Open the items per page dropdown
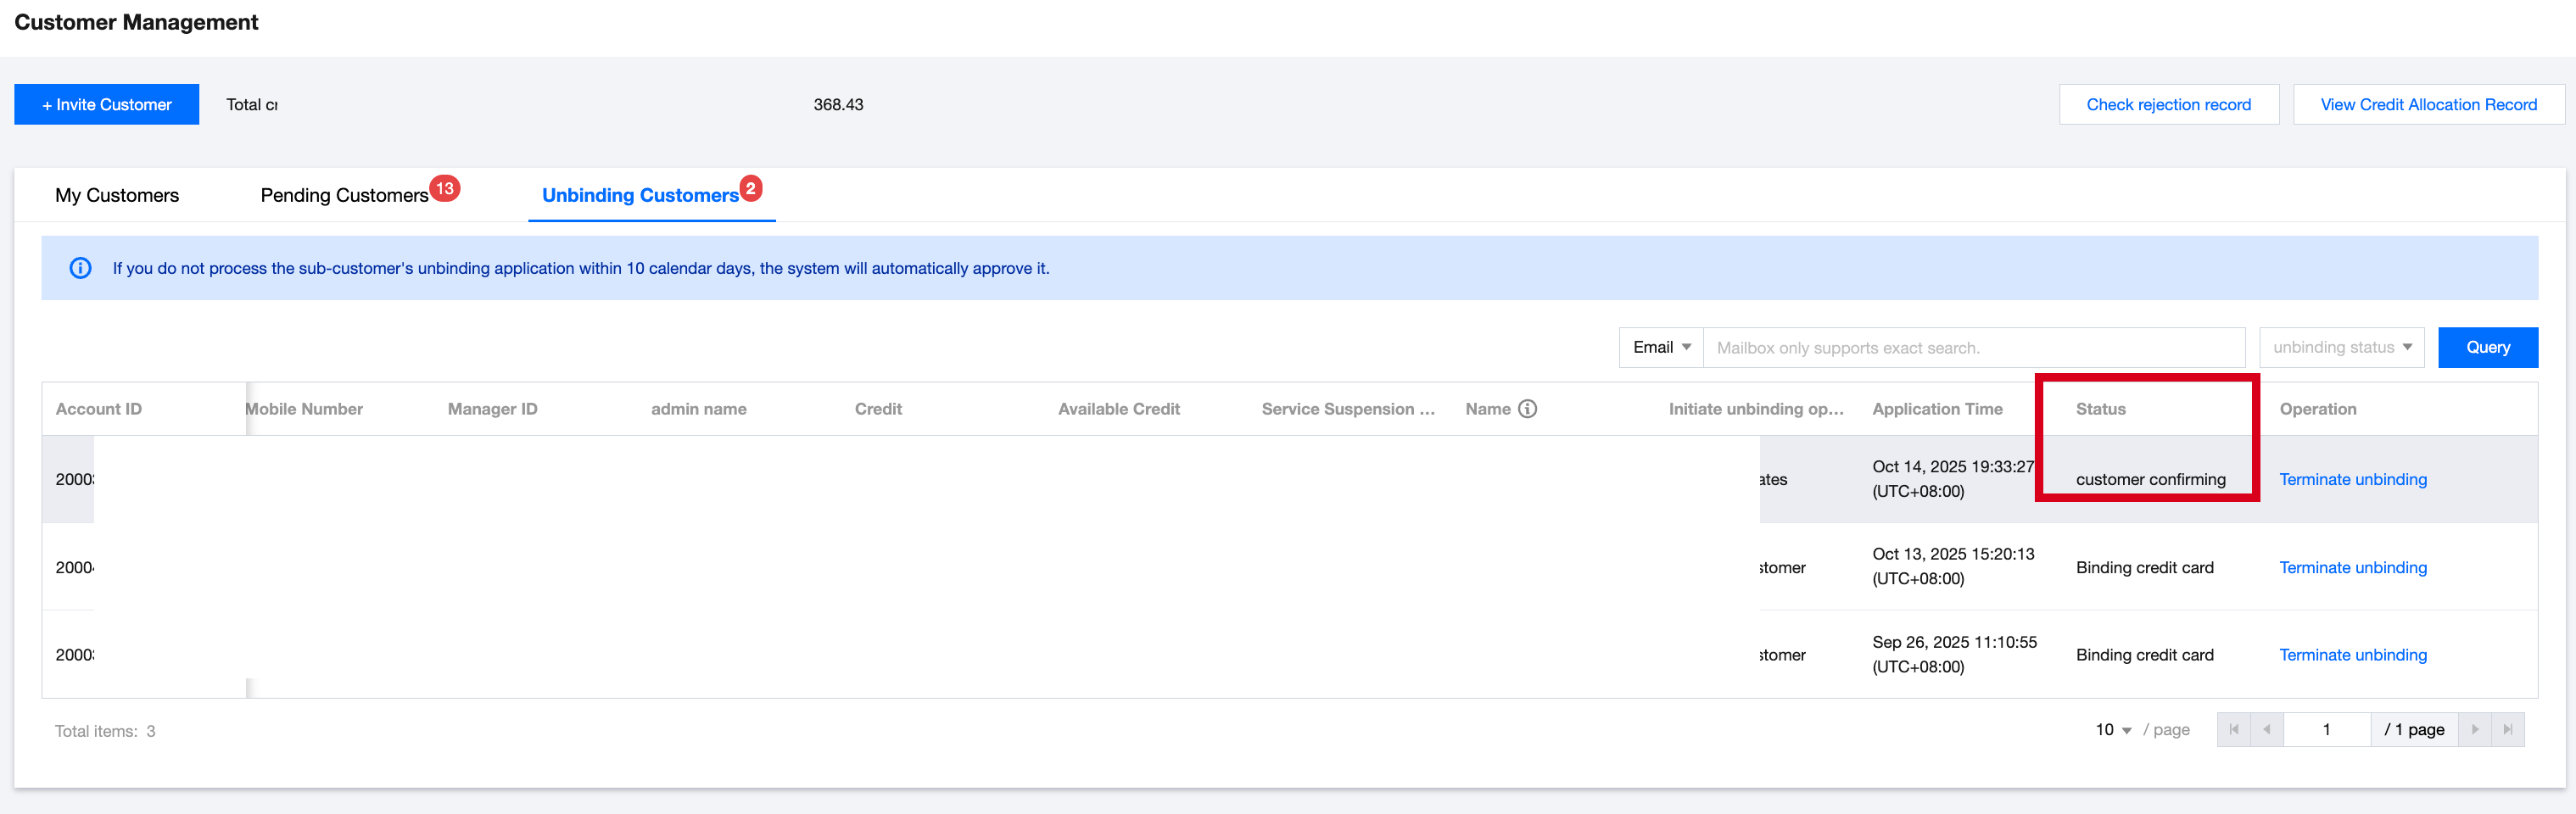Screen dimensions: 2576x814 (2113, 730)
